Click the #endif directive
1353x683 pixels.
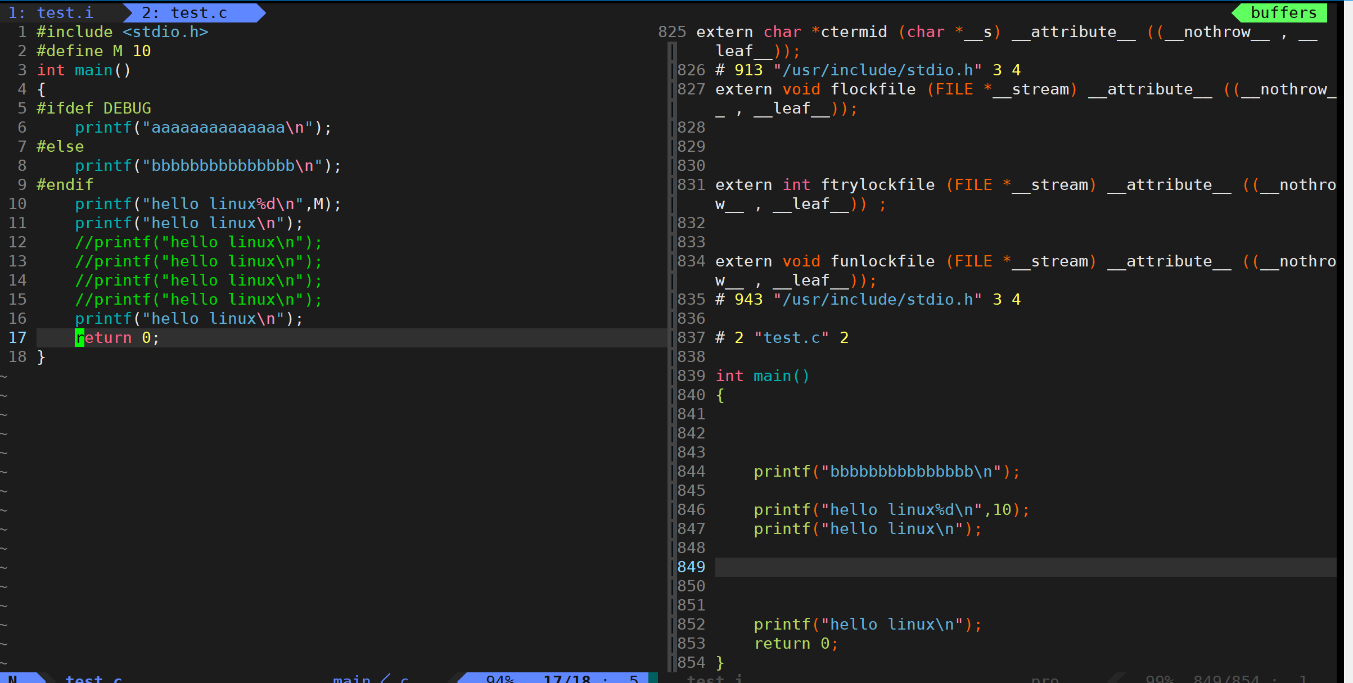[65, 185]
